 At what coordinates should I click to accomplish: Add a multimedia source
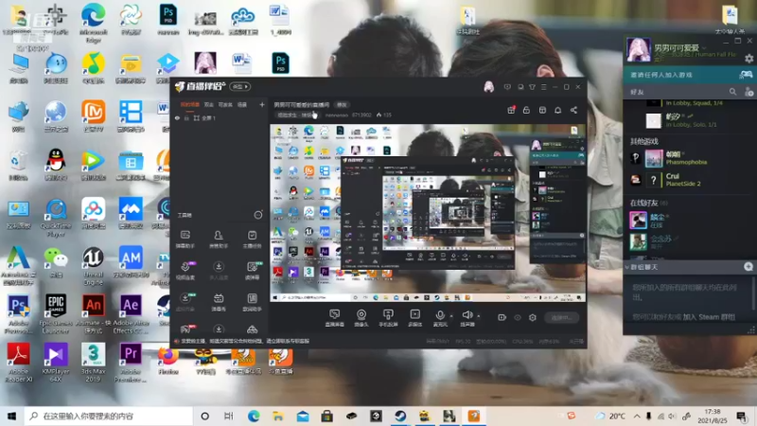[x=414, y=317]
